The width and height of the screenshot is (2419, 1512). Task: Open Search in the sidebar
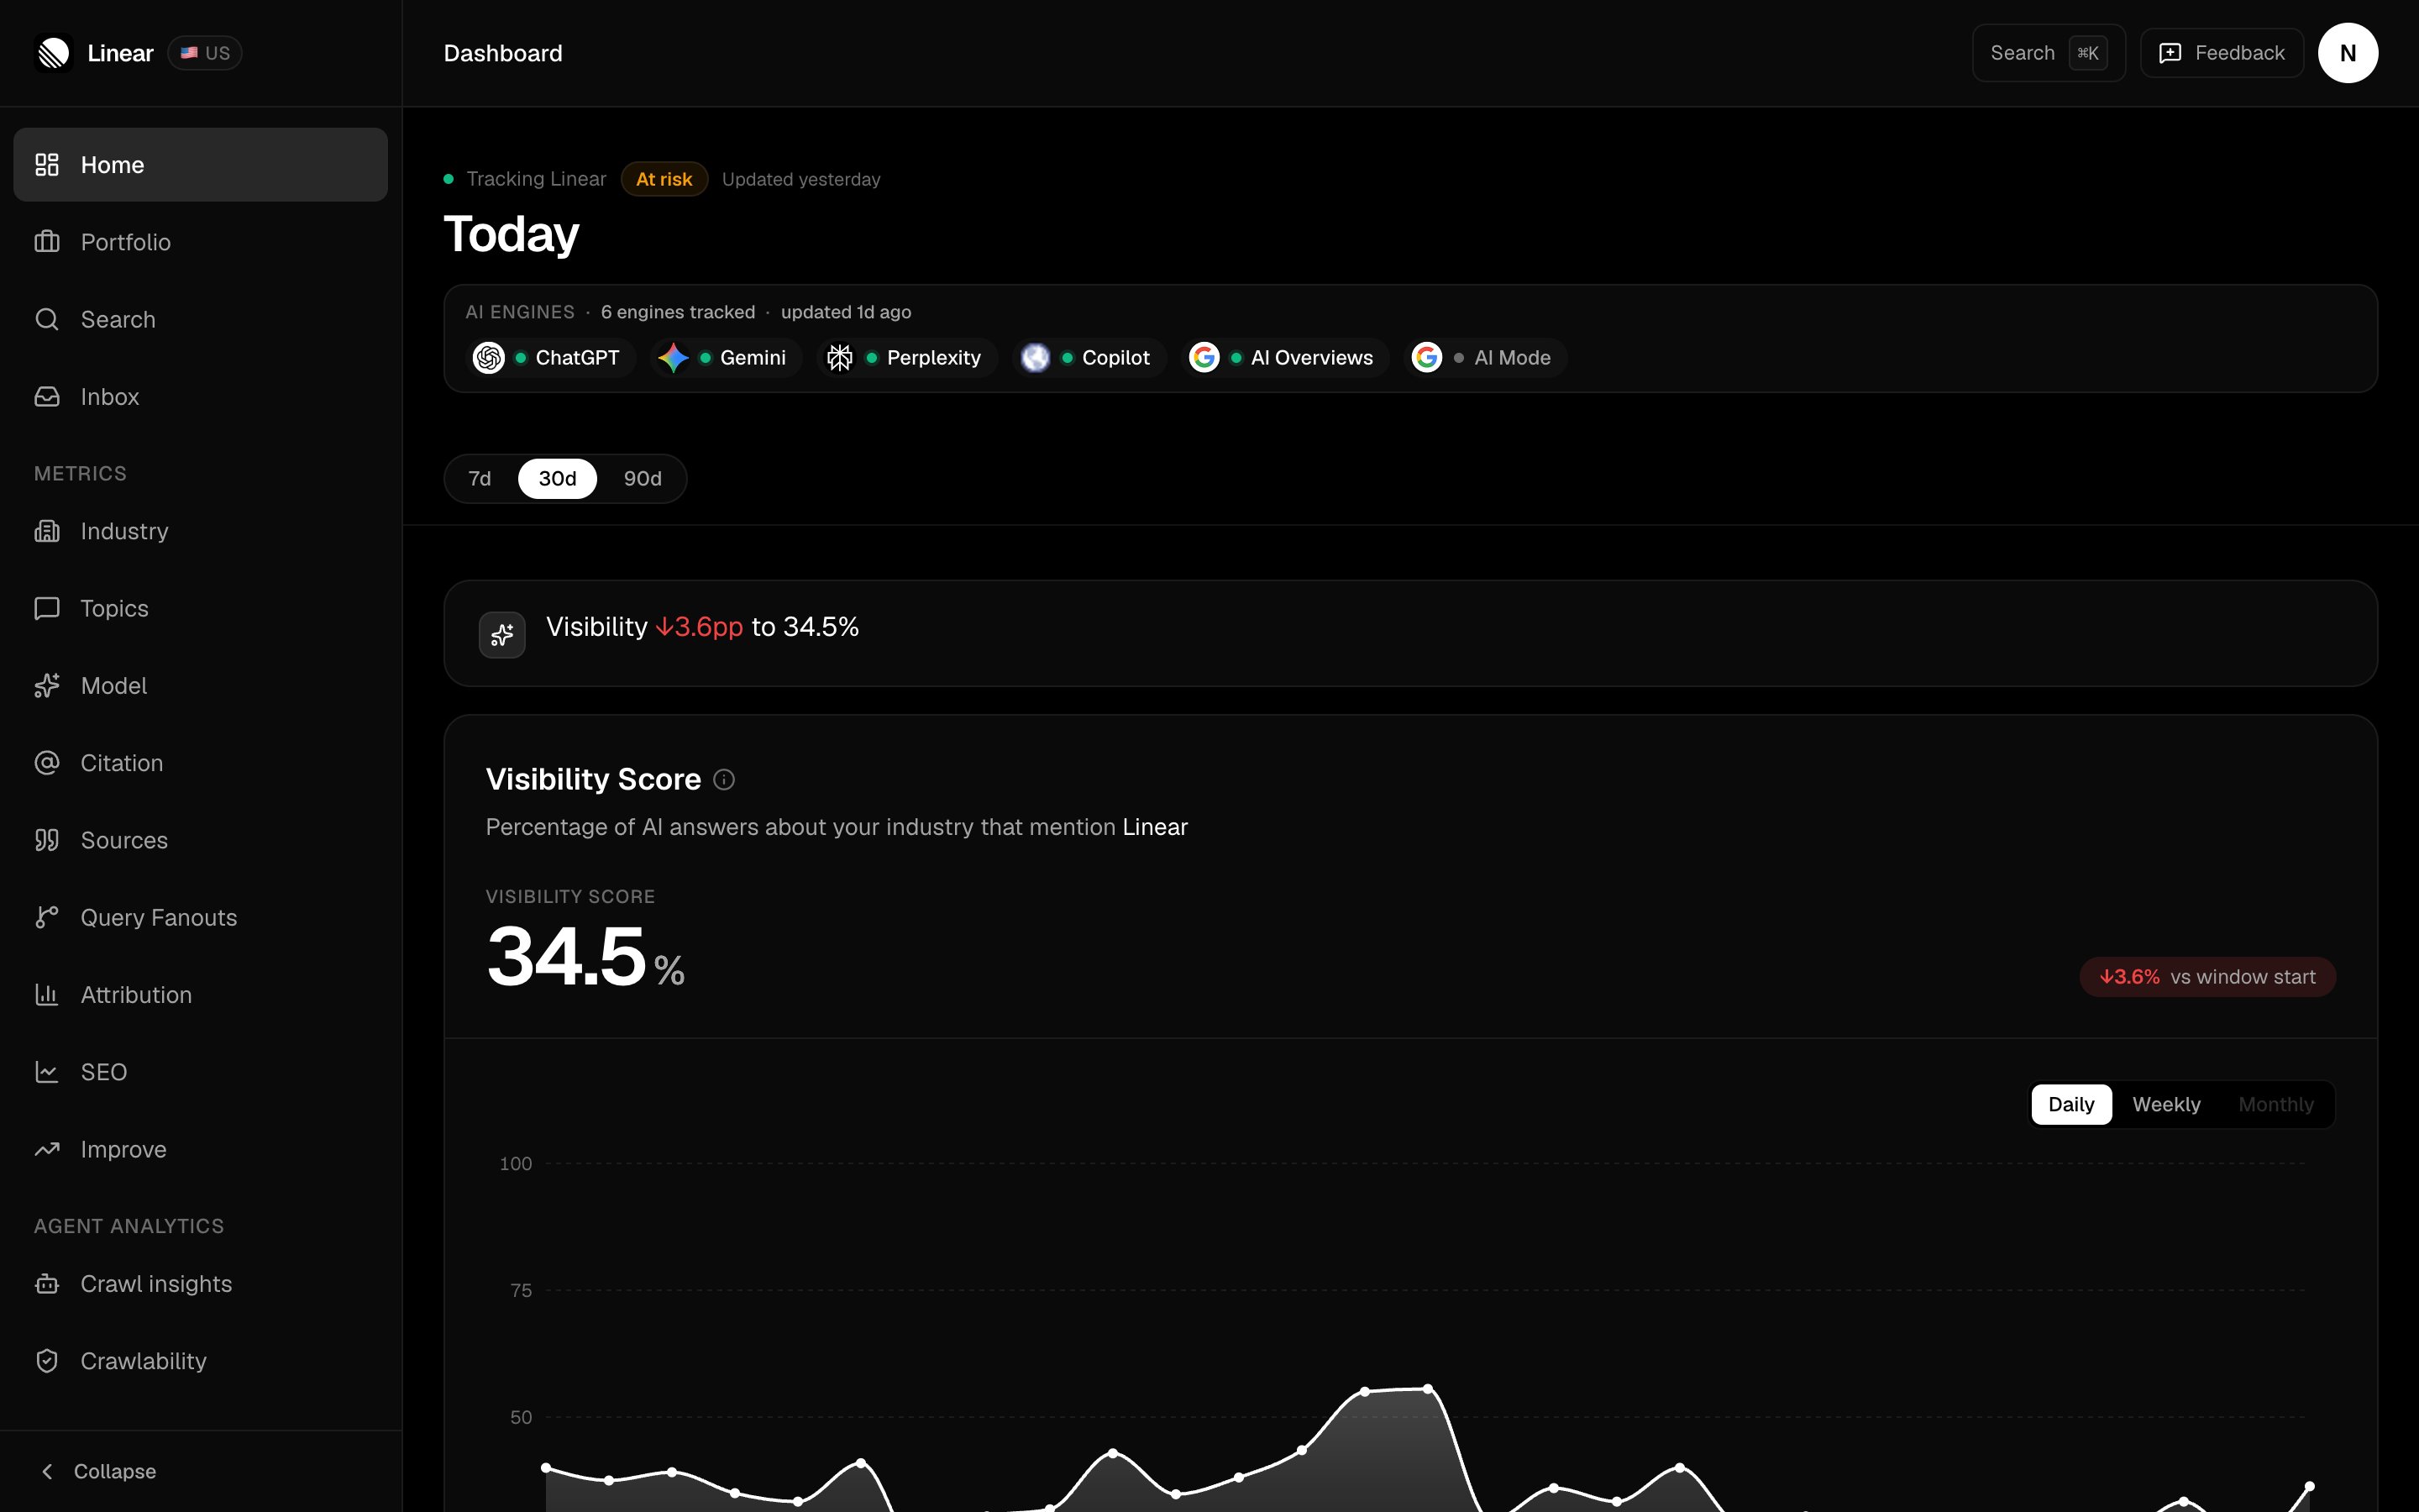coord(201,319)
